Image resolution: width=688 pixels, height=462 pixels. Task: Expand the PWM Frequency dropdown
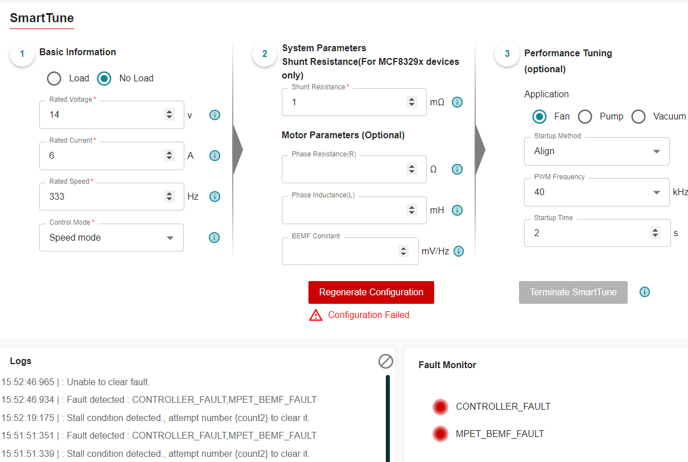pyautogui.click(x=597, y=192)
